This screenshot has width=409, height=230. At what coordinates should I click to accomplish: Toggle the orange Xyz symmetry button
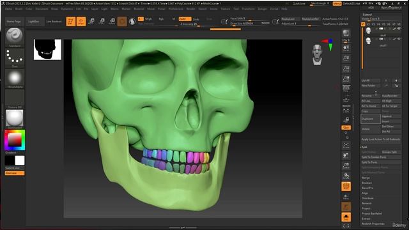(346, 128)
